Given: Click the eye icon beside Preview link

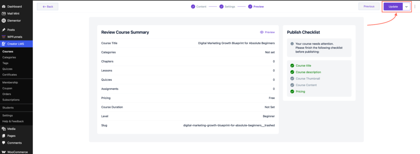Looking at the screenshot, I should click(262, 32).
